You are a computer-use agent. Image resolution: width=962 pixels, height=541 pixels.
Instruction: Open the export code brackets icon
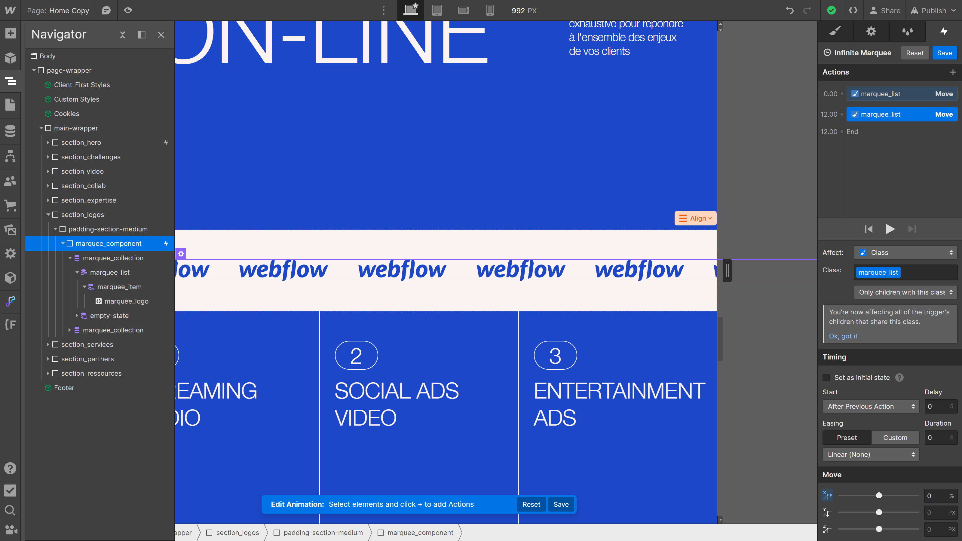coord(853,10)
